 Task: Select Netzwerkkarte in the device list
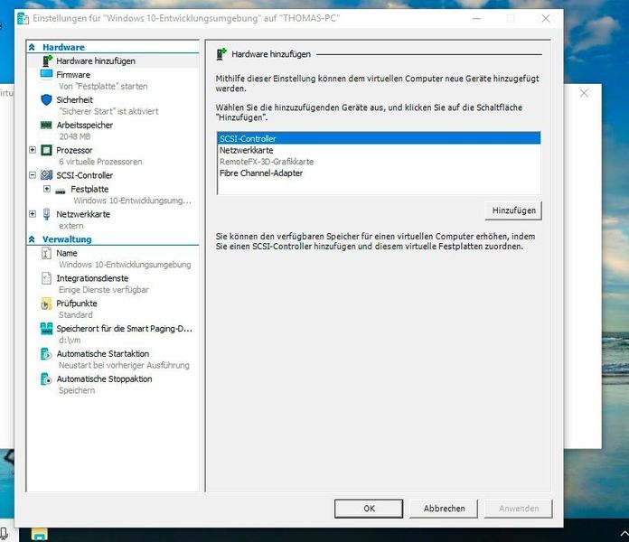tap(379, 150)
